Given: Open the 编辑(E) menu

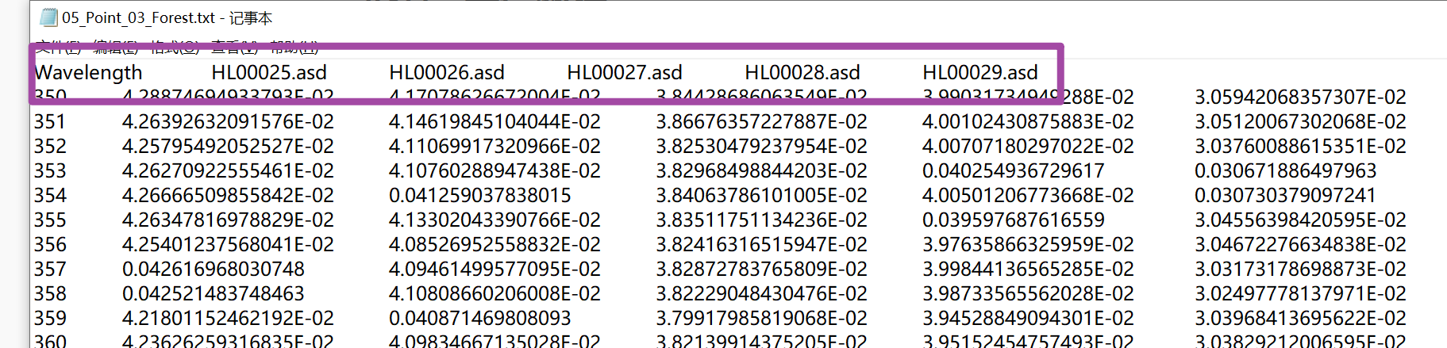Looking at the screenshot, I should [115, 48].
